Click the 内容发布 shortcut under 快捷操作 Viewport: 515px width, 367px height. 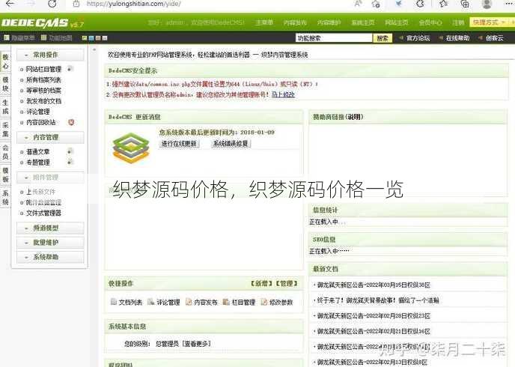pyautogui.click(x=201, y=302)
